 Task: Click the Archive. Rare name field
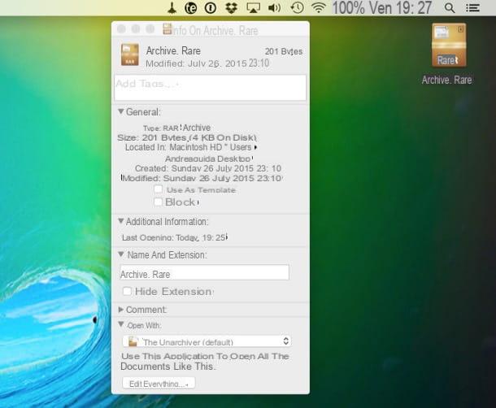(204, 272)
